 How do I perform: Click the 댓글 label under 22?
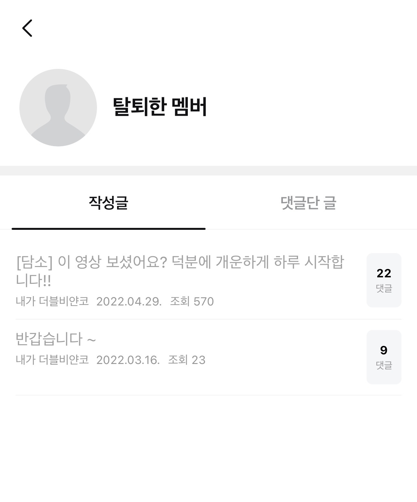coord(384,288)
